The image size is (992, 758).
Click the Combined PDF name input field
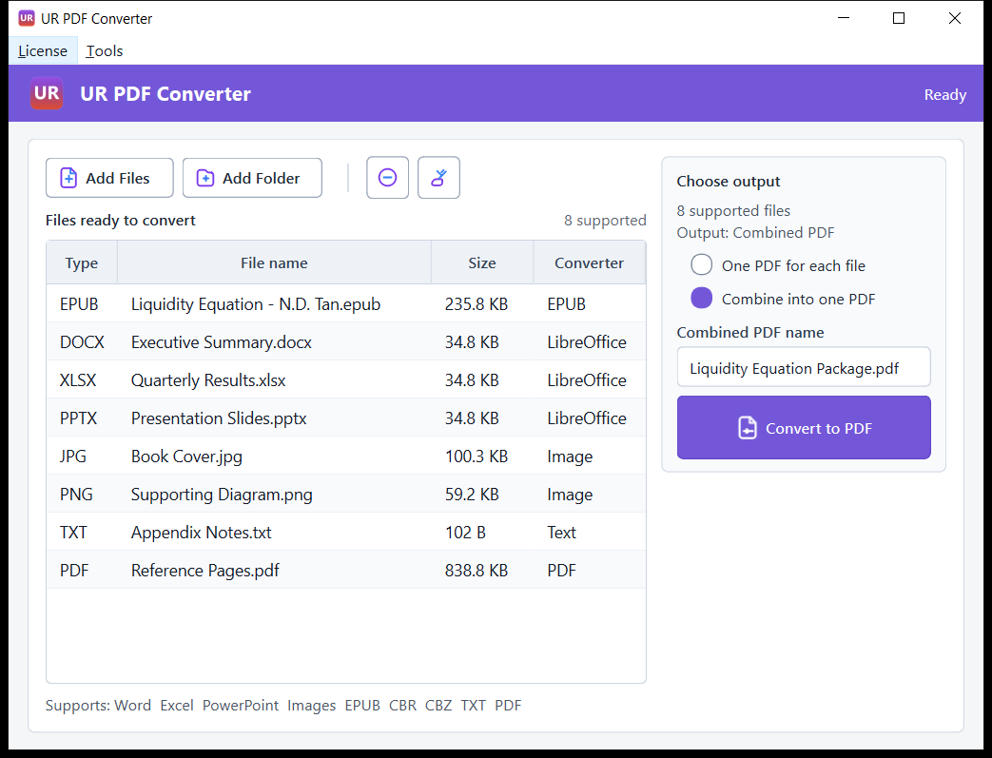tap(804, 367)
